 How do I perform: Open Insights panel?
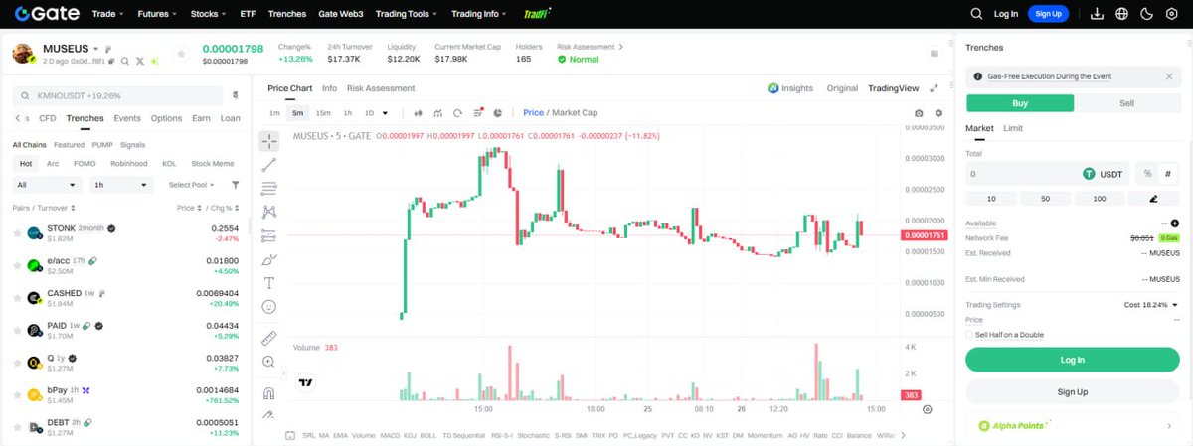(x=790, y=88)
